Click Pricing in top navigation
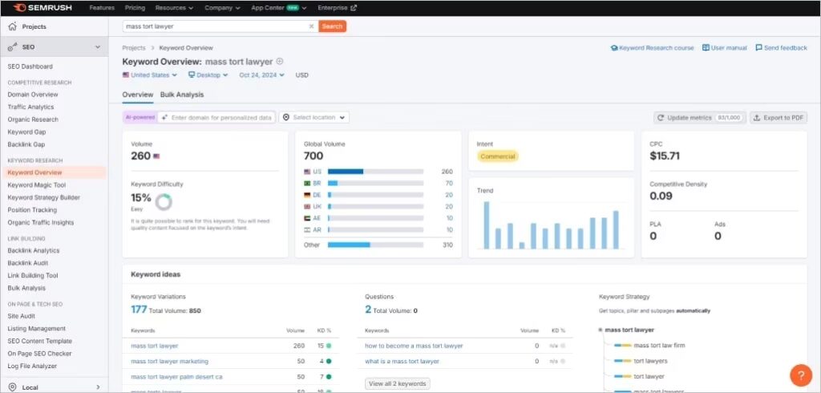Screen dimensions: 821x393 pos(135,8)
